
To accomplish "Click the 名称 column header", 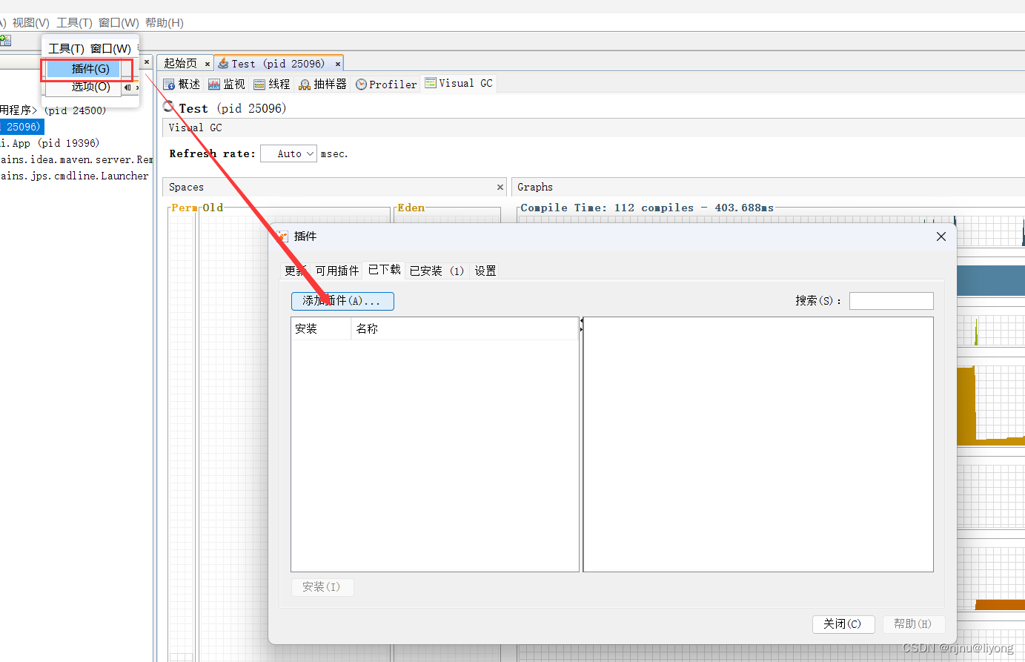I will click(465, 328).
